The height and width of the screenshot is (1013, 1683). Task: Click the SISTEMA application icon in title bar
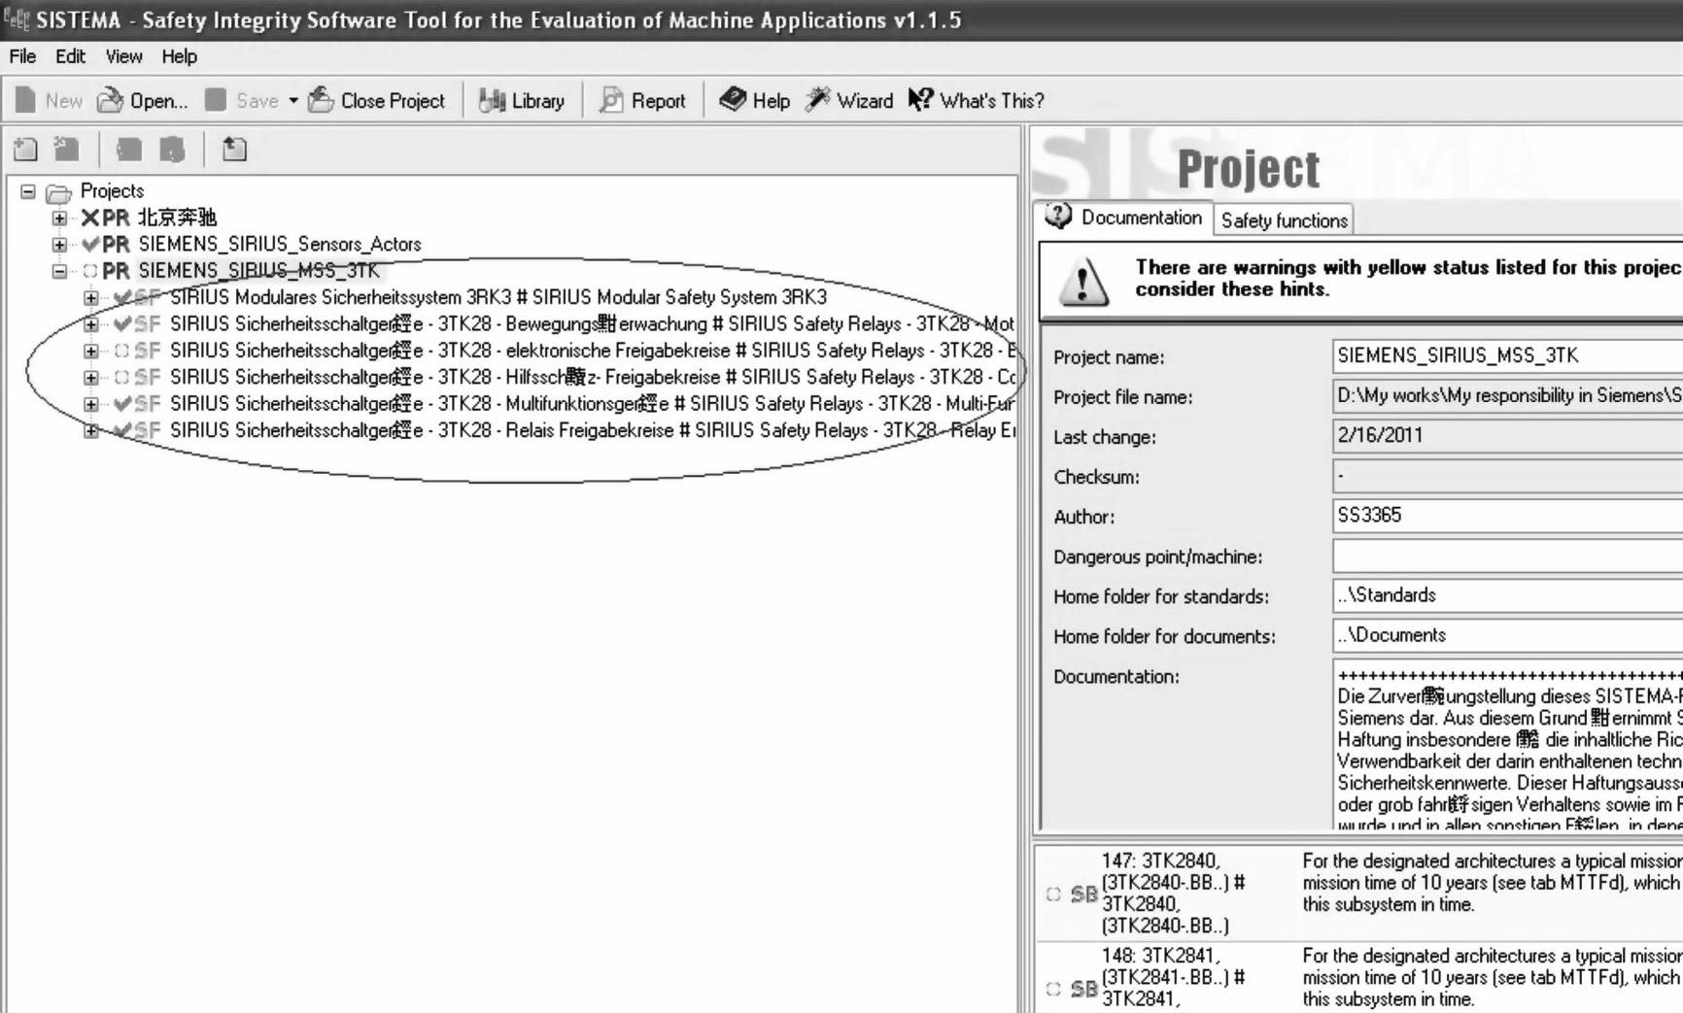(17, 18)
